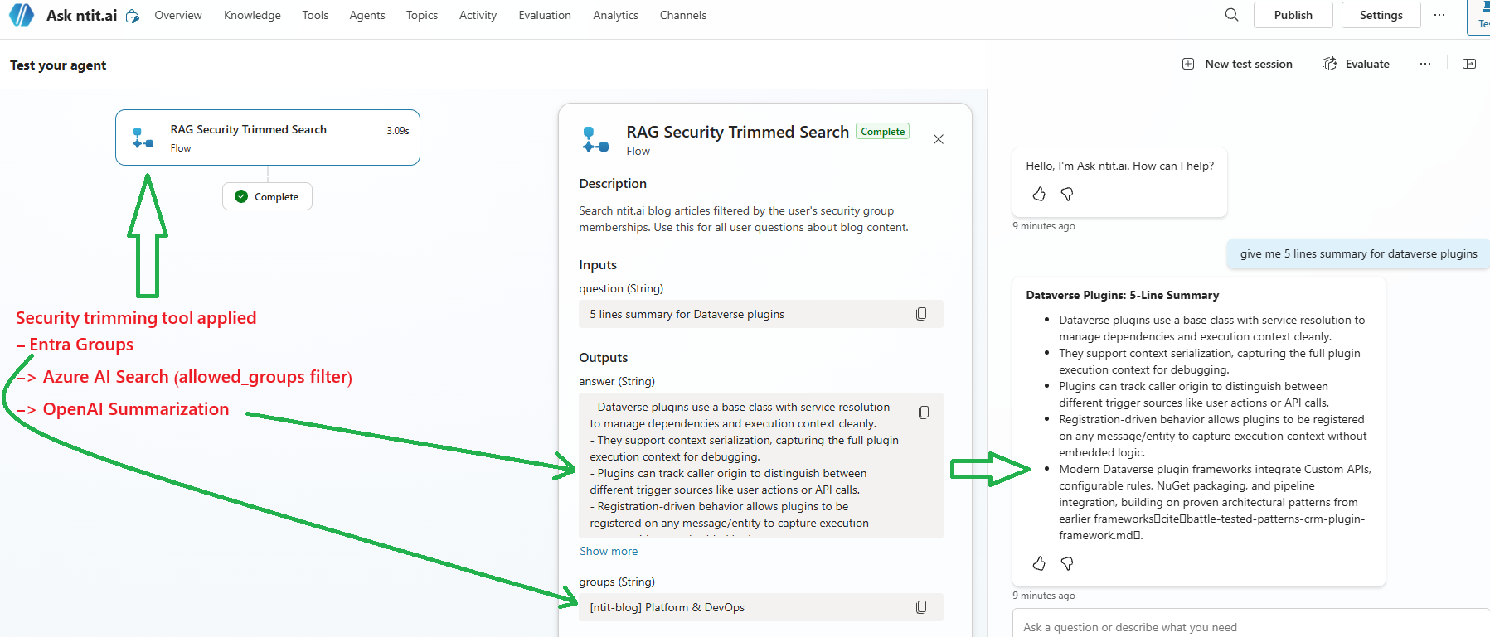Viewport: 1490px width, 637px height.
Task: Click the groups value Platform & DevOps
Action: (761, 607)
